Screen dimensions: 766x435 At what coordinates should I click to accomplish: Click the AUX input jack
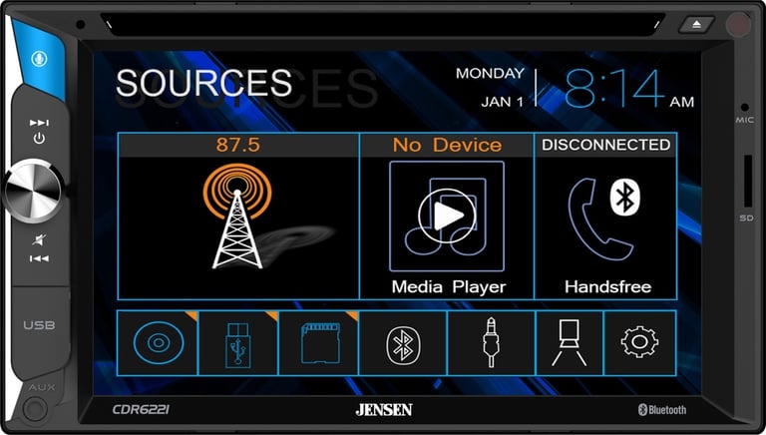coord(35,409)
